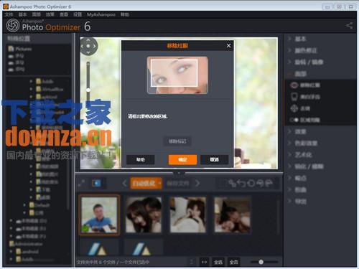
Task: Click the pan-left arrow on navigation wheel
Action: (82, 46)
